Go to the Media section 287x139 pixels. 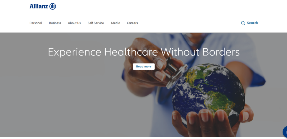tap(115, 23)
